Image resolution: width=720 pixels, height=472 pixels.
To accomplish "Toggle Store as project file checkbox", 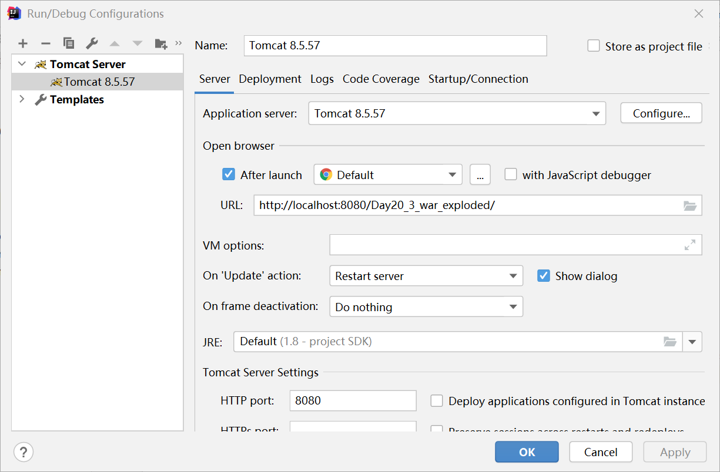I will [594, 46].
